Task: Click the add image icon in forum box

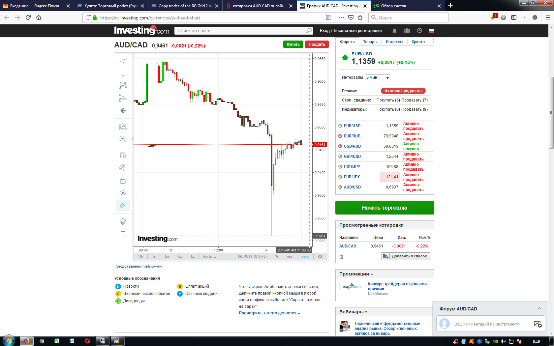Action: [538, 324]
